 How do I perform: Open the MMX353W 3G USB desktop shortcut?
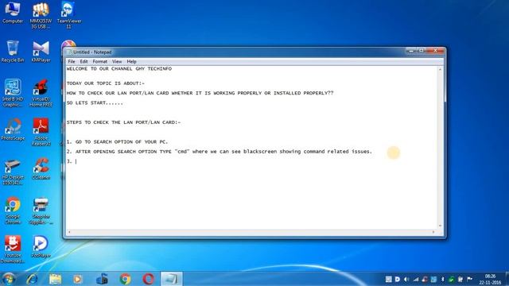(41, 15)
